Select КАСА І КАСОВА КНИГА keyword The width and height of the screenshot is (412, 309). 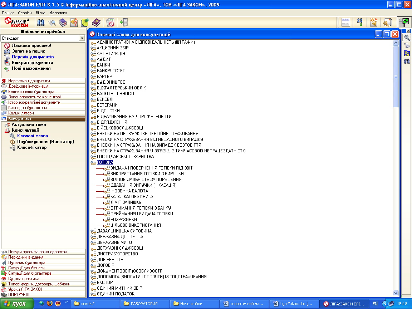coord(132,197)
